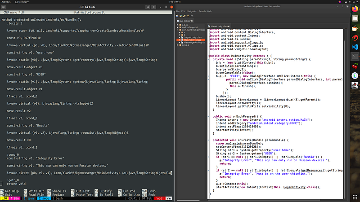Launch Visual Studio Code from the dock

tap(355, 47)
